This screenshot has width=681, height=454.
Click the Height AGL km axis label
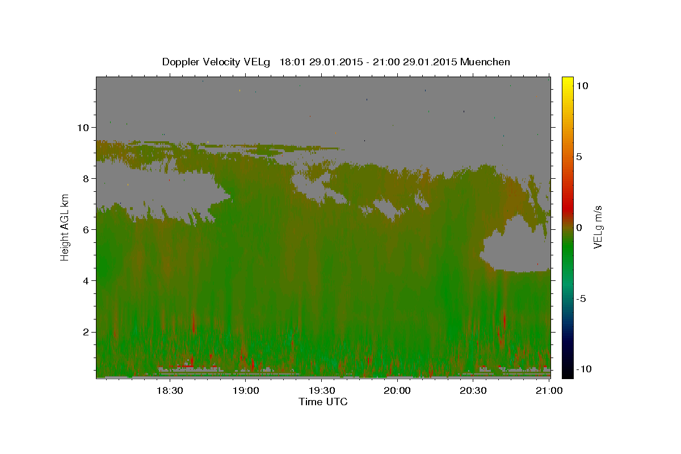point(65,227)
